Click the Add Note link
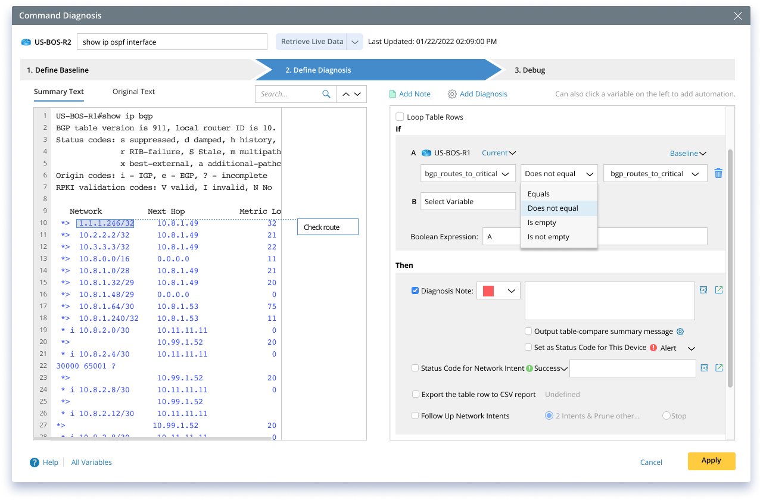 click(415, 94)
